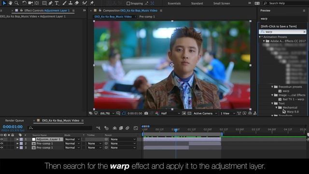Toggle transparency grid in viewer

point(189,113)
